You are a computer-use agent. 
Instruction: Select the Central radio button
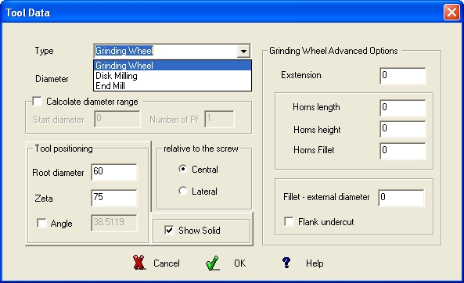click(183, 169)
